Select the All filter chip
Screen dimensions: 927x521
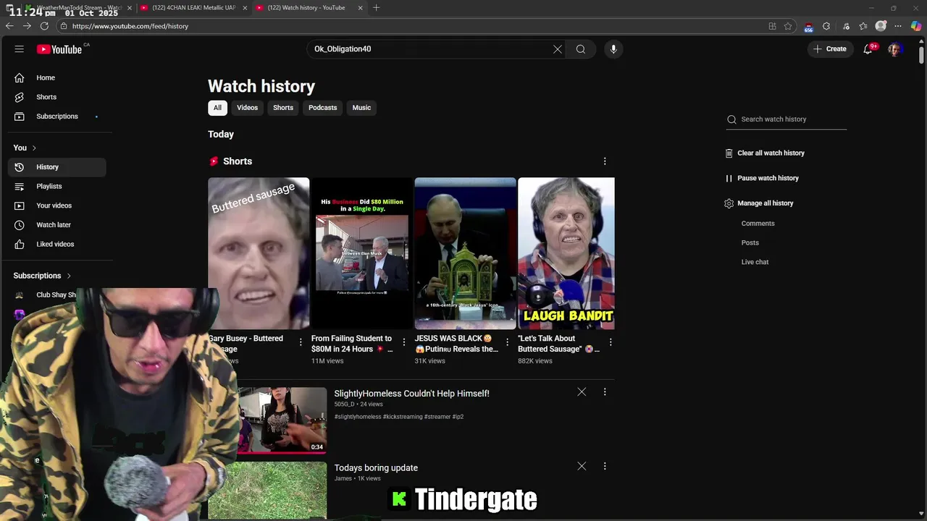(x=217, y=108)
